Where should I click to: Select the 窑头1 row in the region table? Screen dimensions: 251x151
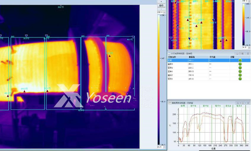coord(209,79)
